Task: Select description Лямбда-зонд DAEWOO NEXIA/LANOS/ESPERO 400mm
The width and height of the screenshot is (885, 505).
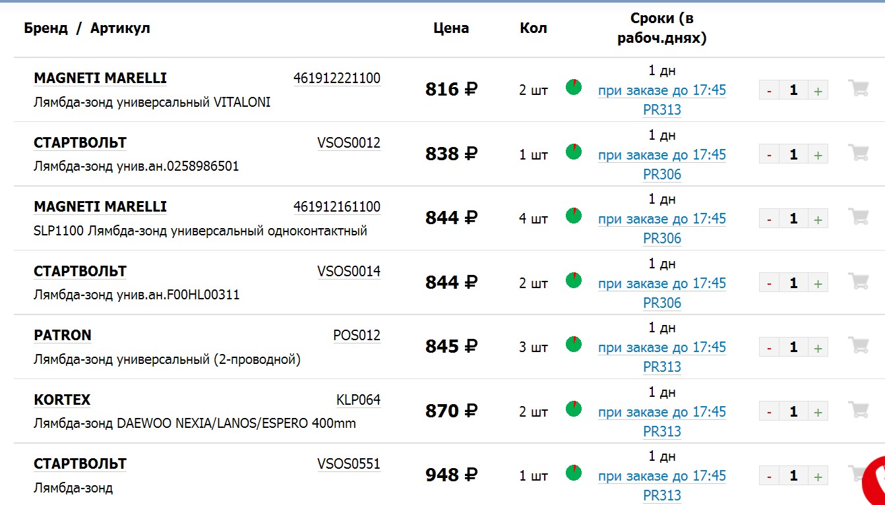Action: pos(195,424)
